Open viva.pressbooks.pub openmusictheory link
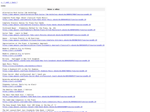 22,66
